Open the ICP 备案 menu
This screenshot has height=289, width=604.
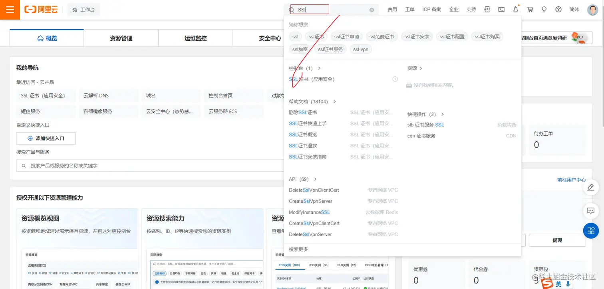[x=431, y=10]
